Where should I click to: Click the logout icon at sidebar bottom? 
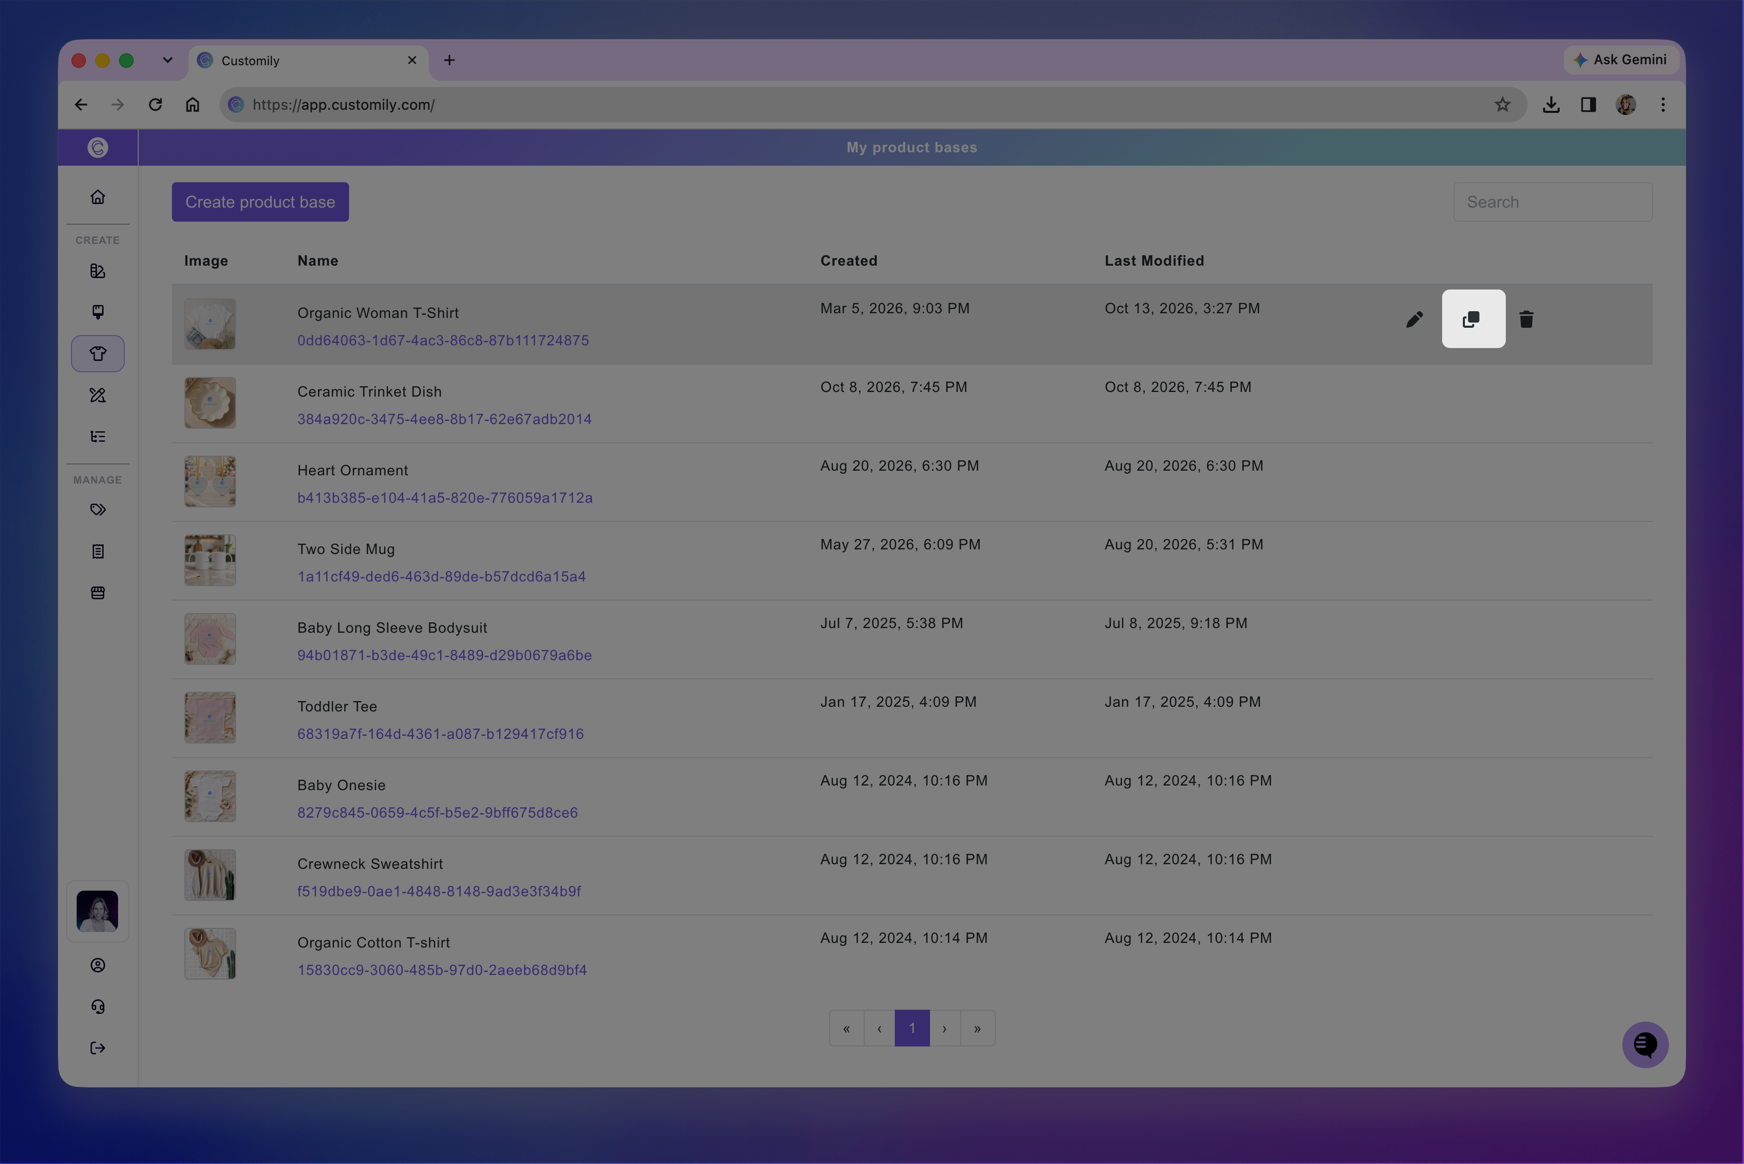pos(98,1048)
